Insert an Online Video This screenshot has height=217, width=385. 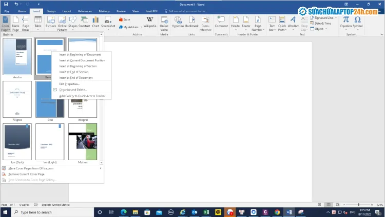click(164, 23)
